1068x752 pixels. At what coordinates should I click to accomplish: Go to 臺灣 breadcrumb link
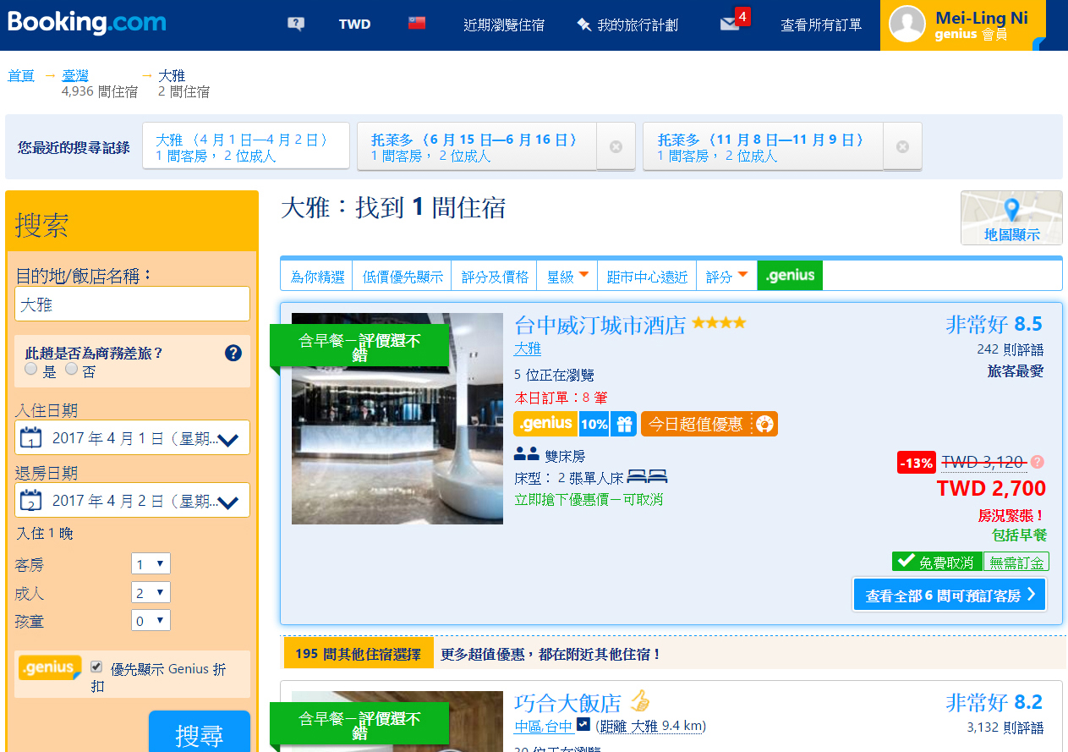click(75, 76)
